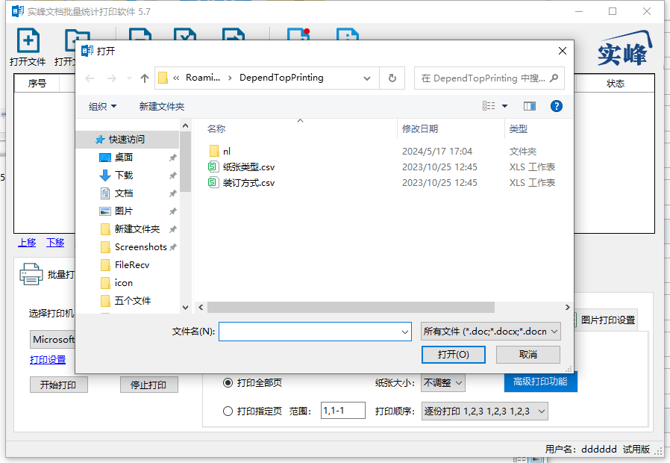Click the view mode icon
The width and height of the screenshot is (670, 463).
(489, 105)
